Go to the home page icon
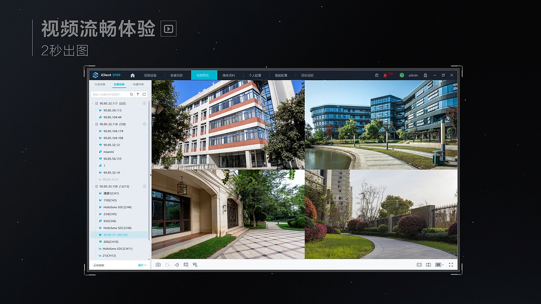The height and width of the screenshot is (304, 541). point(132,75)
